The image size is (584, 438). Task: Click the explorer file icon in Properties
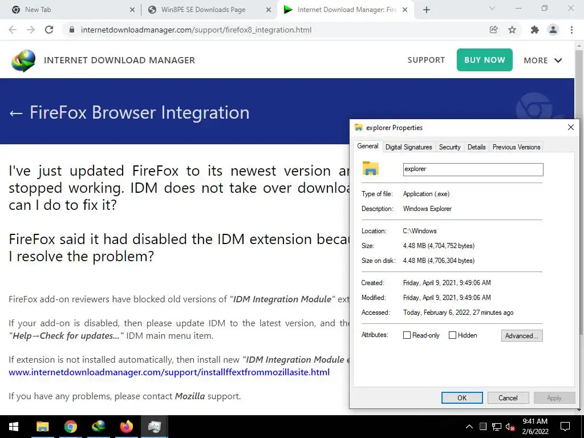371,168
